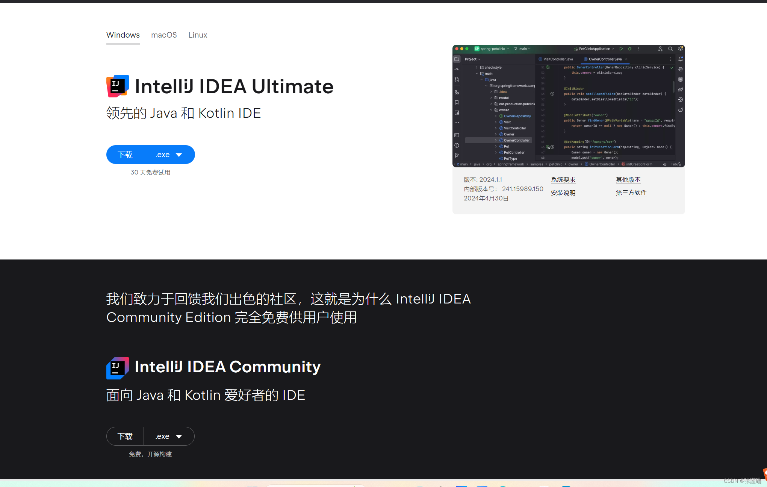Image resolution: width=767 pixels, height=487 pixels.
Task: Open Search everywhere with the magnifier icon
Action: [670, 49]
